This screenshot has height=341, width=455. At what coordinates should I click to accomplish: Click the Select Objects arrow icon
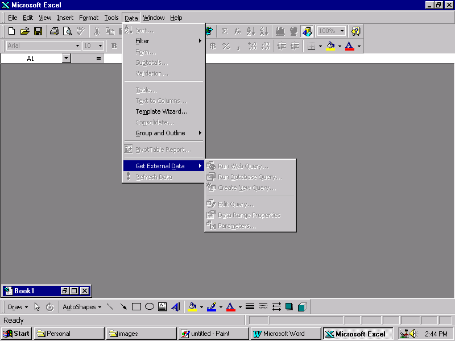coord(37,307)
